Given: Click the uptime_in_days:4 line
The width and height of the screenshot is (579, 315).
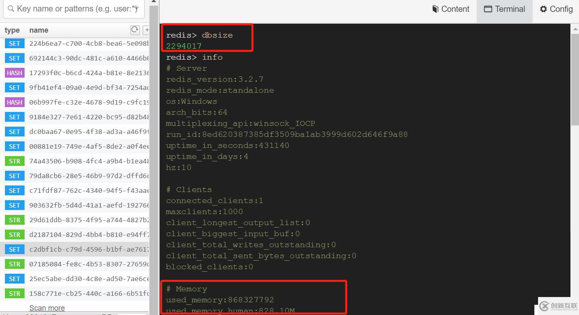Looking at the screenshot, I should (207, 156).
